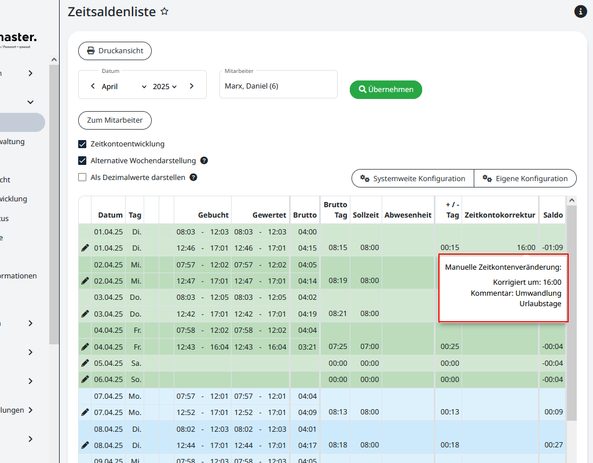This screenshot has height=463, width=593.
Task: Enable Als Dezimalwerte darstellen checkbox
Action: coord(82,178)
